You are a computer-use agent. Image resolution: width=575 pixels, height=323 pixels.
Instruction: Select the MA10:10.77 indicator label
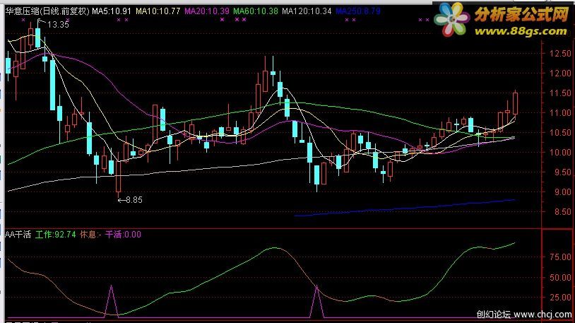pyautogui.click(x=158, y=11)
